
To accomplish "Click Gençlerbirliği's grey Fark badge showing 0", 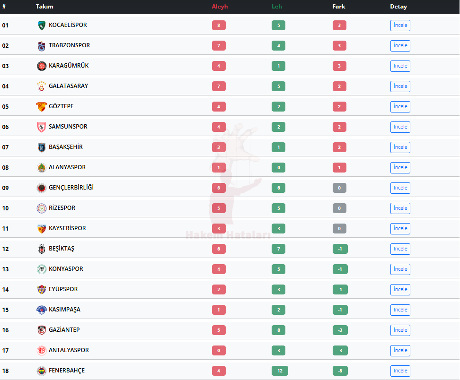I will (339, 188).
